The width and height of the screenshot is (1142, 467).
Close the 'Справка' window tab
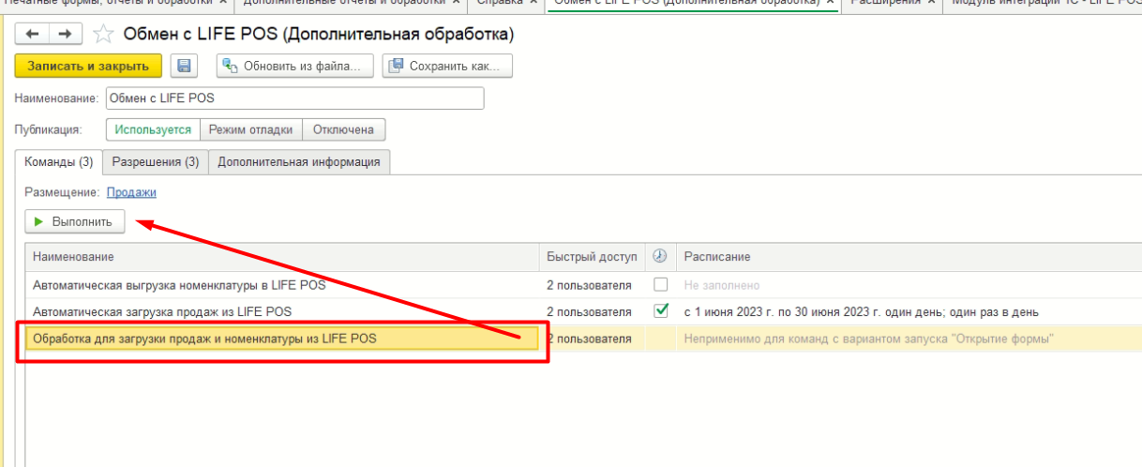[x=532, y=3]
